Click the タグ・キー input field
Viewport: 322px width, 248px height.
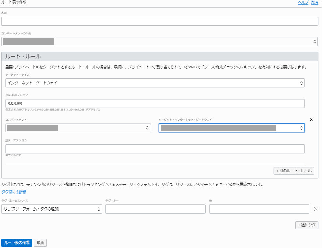pos(155,209)
